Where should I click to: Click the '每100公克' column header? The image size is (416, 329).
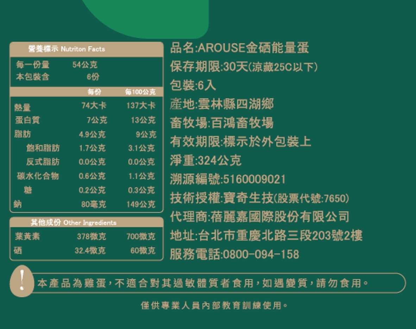tap(140, 92)
